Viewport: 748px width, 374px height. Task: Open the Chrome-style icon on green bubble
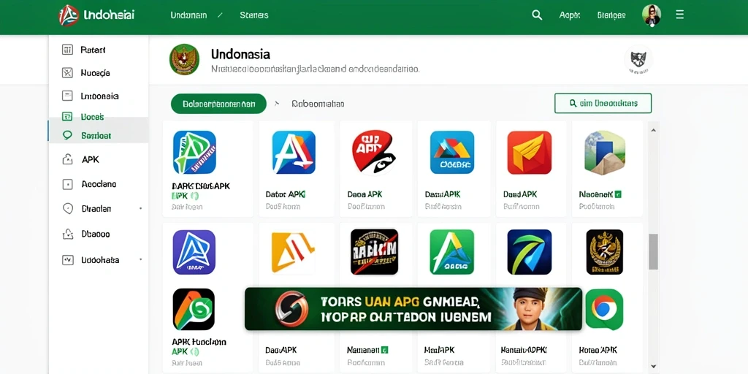tap(604, 309)
